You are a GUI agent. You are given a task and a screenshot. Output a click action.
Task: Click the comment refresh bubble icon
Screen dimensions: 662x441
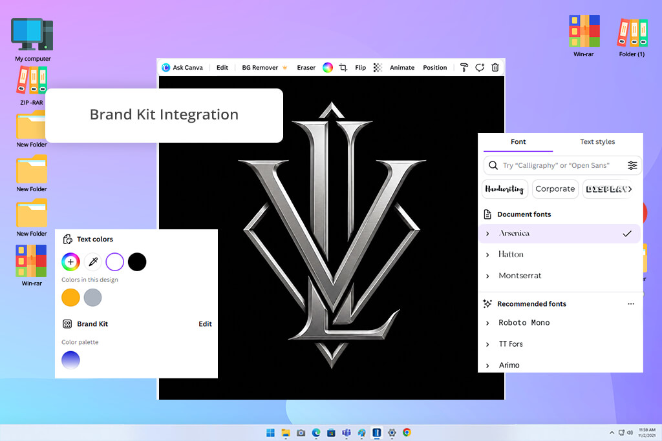click(x=480, y=67)
